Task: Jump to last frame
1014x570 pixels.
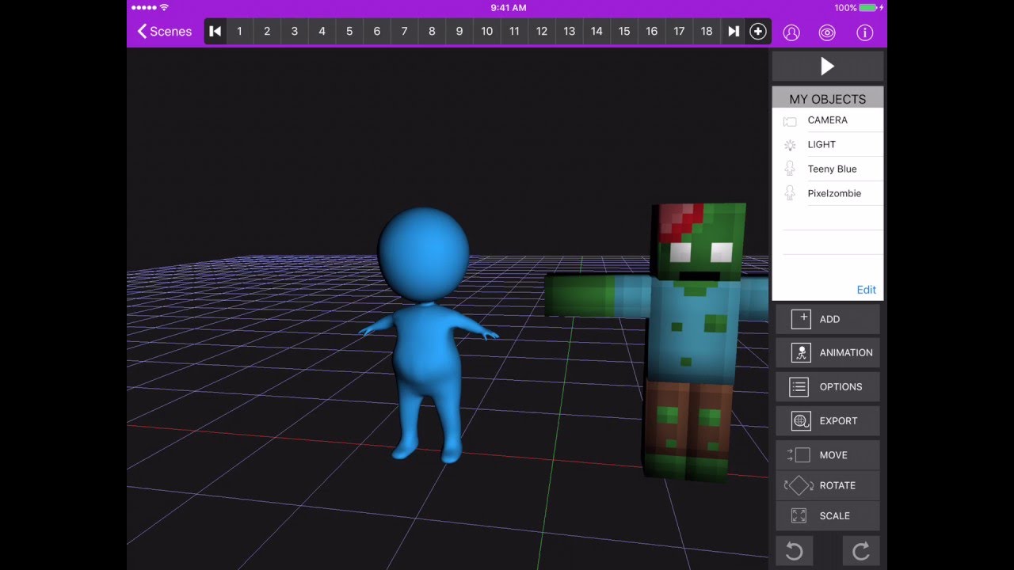Action: pyautogui.click(x=734, y=31)
